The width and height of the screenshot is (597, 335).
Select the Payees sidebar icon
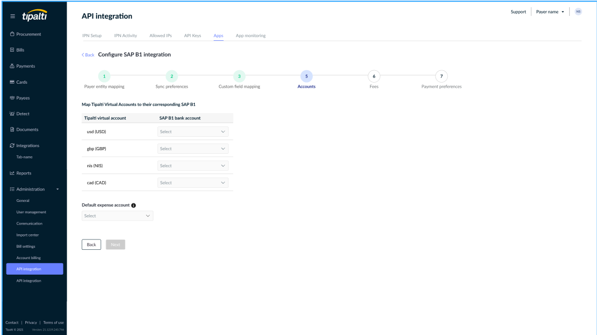tap(12, 98)
